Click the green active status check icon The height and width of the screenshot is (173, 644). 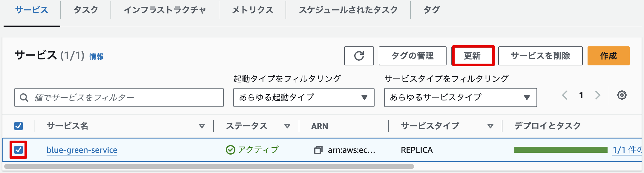230,150
